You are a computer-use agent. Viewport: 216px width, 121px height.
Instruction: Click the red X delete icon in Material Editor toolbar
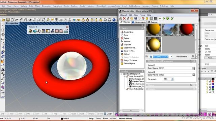pyautogui.click(x=124, y=18)
